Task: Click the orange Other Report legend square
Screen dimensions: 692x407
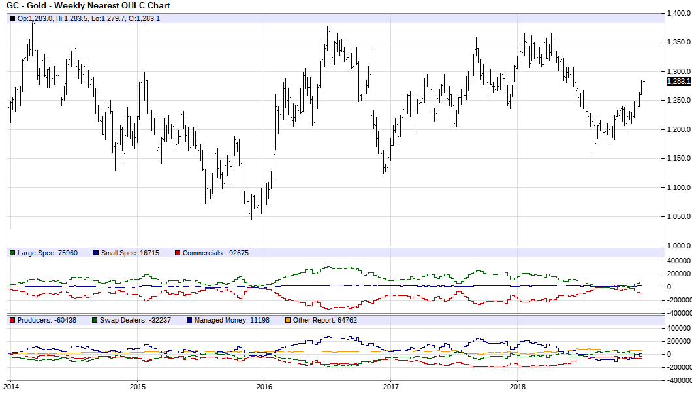Action: pos(287,321)
